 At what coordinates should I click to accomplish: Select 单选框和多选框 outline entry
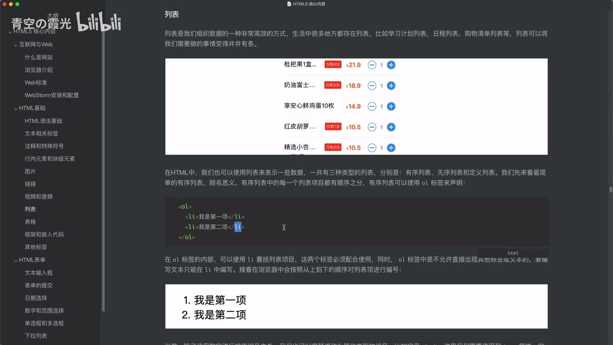pyautogui.click(x=44, y=323)
